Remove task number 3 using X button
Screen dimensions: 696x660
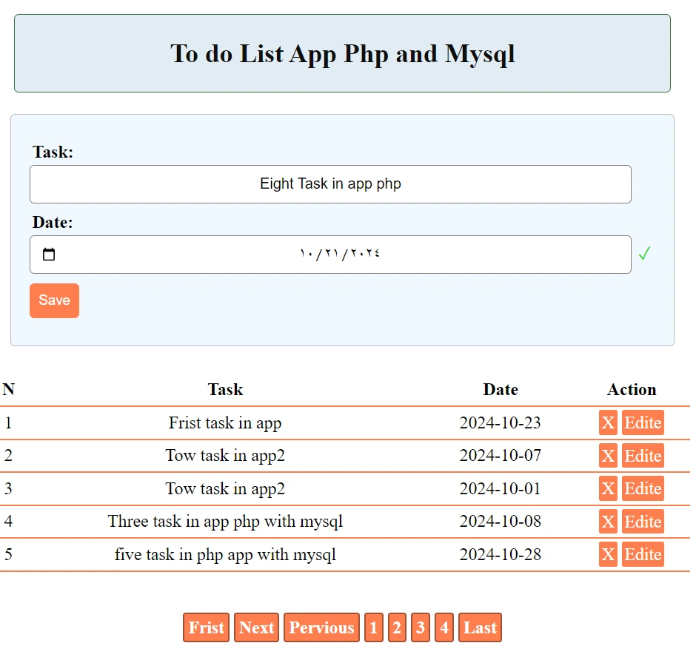pos(608,488)
